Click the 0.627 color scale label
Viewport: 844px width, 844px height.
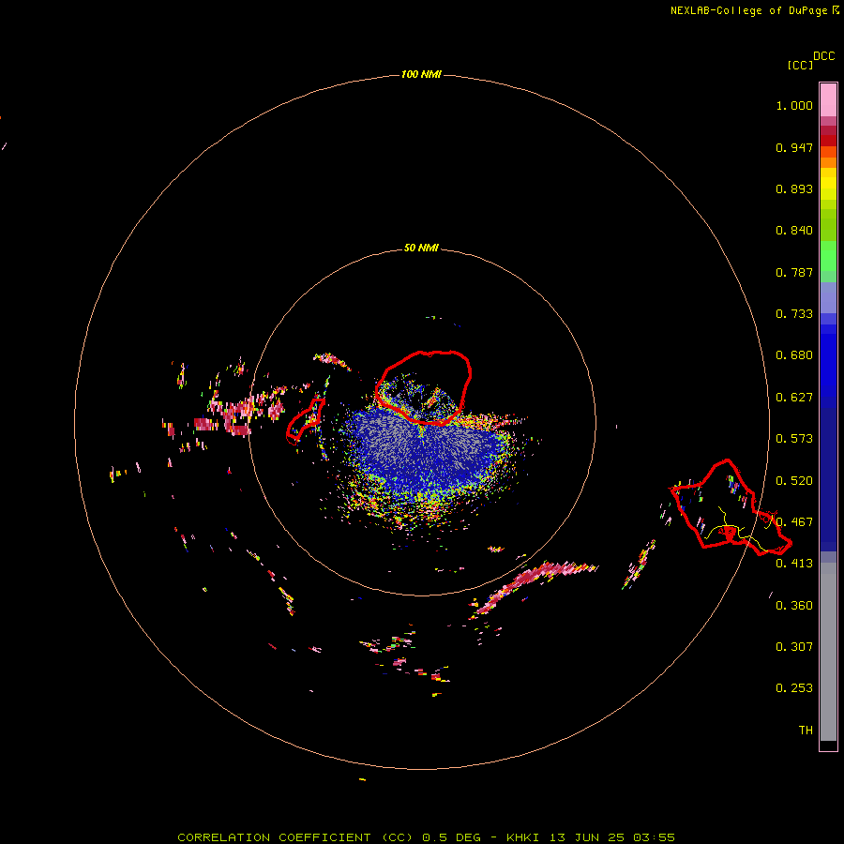click(794, 398)
